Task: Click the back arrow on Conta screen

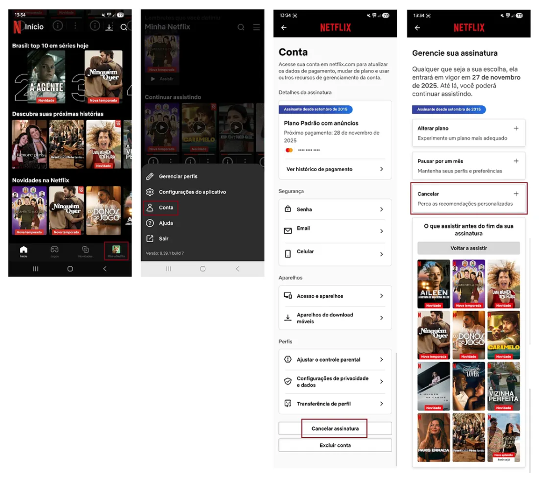Action: click(x=284, y=28)
